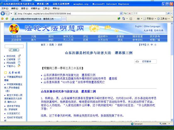Image resolution: width=174 pixels, height=130 pixels.
Task: Click the site search text field
Action: 14,46
